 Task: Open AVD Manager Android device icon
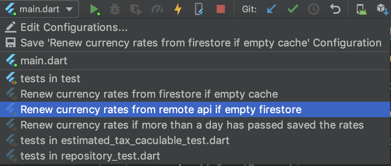[x=361, y=9]
